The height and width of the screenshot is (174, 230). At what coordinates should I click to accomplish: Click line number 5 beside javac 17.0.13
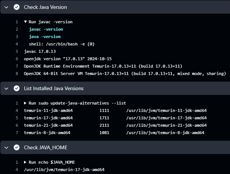tap(17, 51)
